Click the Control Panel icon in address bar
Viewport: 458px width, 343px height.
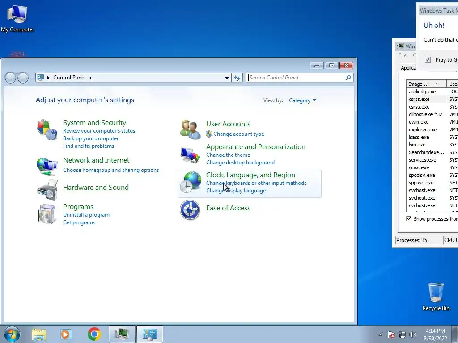40,78
